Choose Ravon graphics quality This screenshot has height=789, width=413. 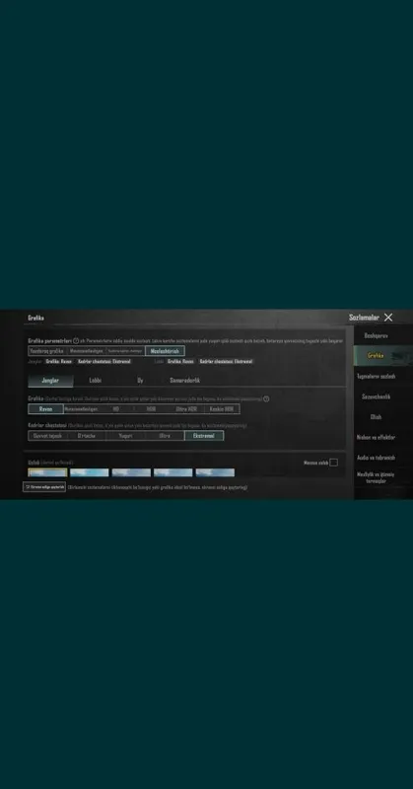tap(45, 409)
